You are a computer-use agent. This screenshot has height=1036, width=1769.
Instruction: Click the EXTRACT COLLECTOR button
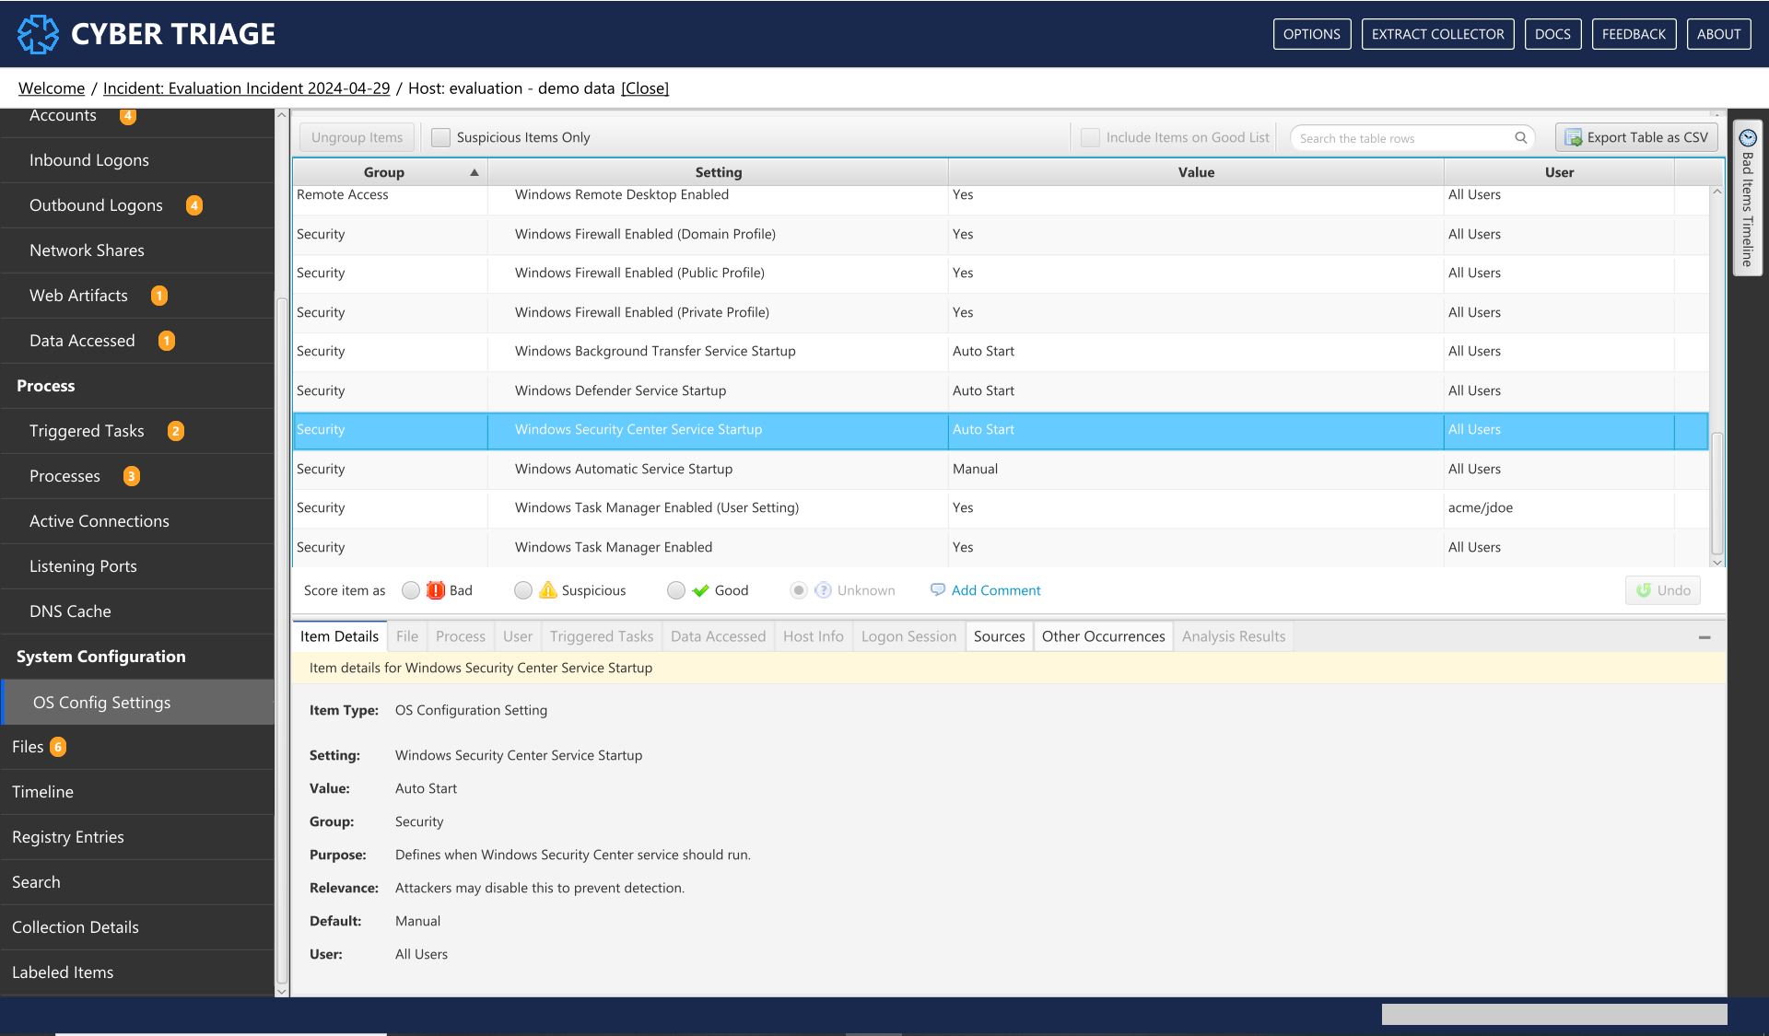click(x=1437, y=34)
